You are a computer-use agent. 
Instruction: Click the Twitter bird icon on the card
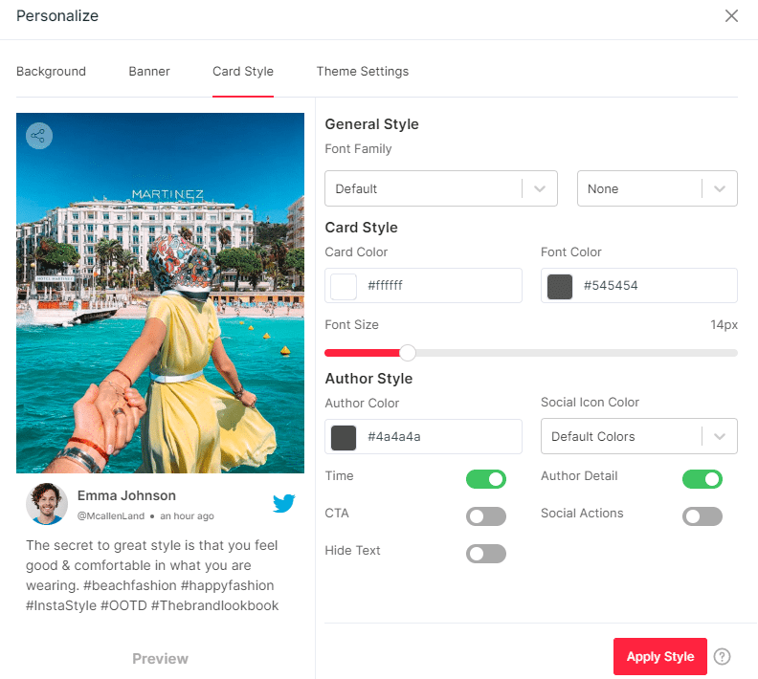pos(284,503)
